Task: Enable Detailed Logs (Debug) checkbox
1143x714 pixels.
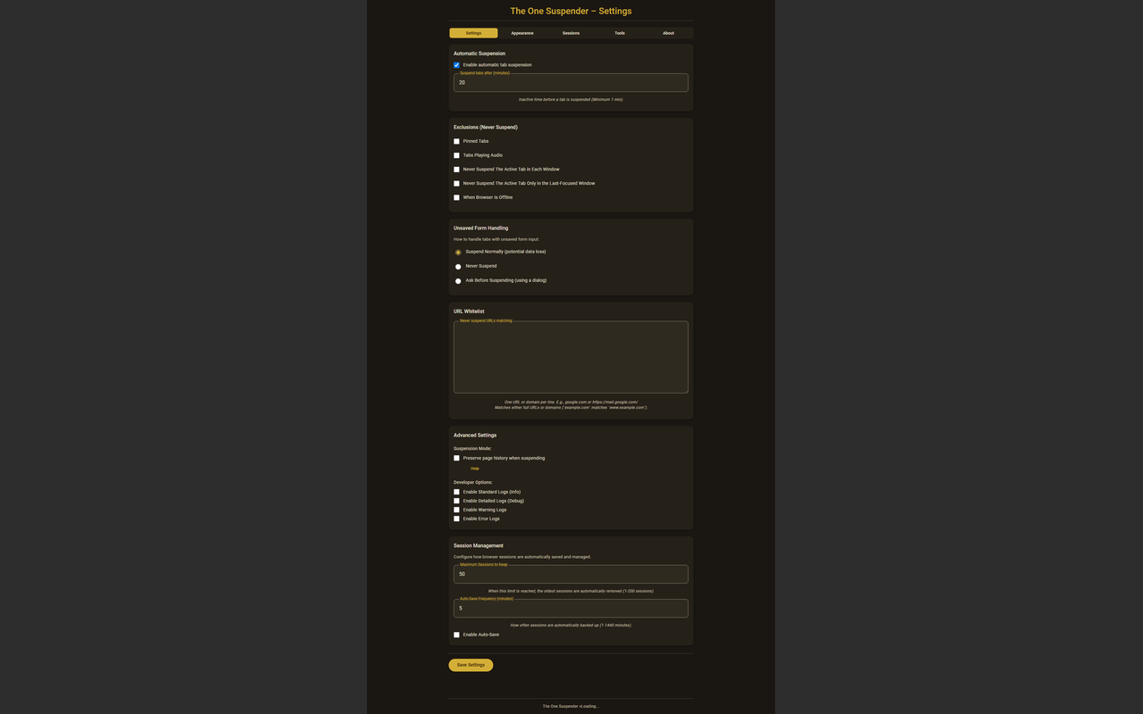Action: pyautogui.click(x=456, y=501)
